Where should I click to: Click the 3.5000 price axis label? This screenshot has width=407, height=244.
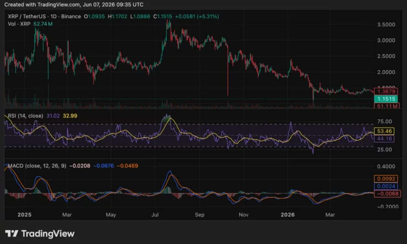point(386,25)
